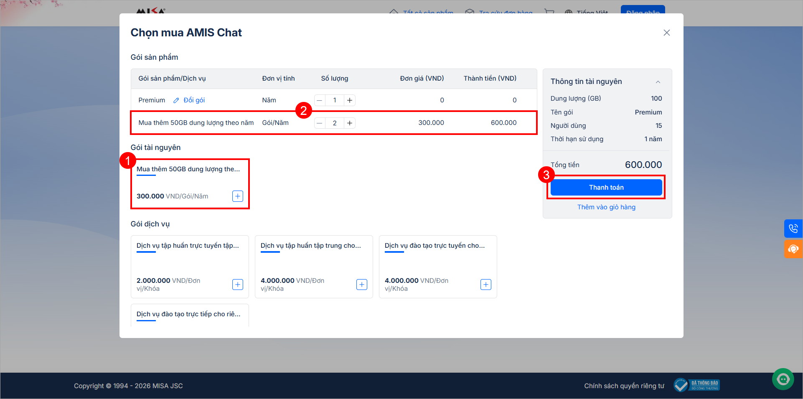Click the Thời hạn sử dụng 1 năm value
Image resolution: width=803 pixels, height=399 pixels.
653,139
